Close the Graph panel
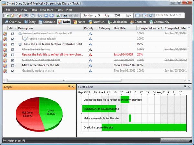 [73, 87]
